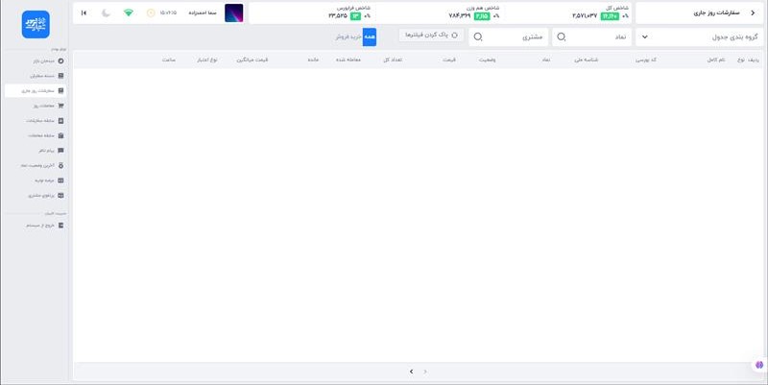Collapse the sidebar with the arrow-bar icon
Screen dimensions: 768x385
[84, 12]
